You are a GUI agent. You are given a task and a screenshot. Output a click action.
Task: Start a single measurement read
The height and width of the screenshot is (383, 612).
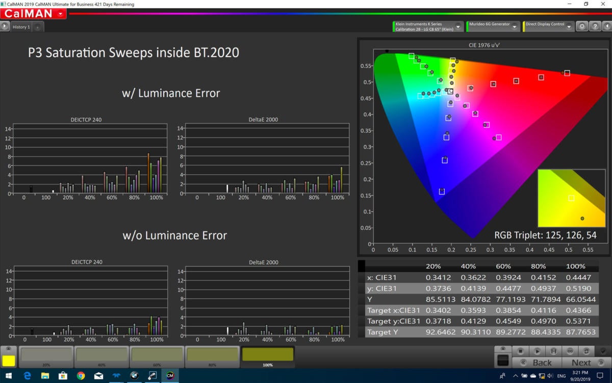click(538, 351)
